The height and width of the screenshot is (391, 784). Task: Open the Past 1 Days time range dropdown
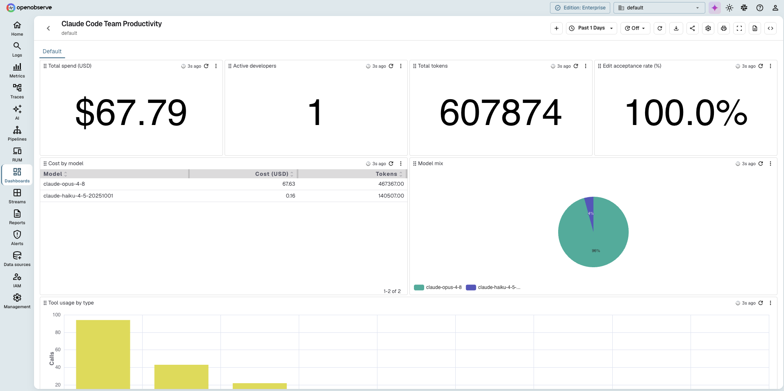tap(591, 28)
